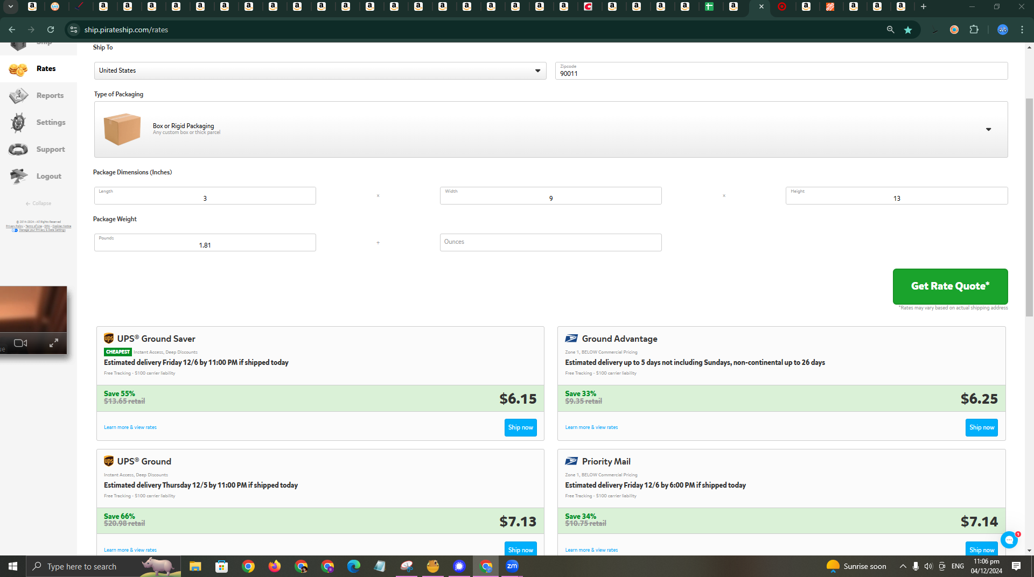Bookmark this page with the star icon

[x=908, y=30]
